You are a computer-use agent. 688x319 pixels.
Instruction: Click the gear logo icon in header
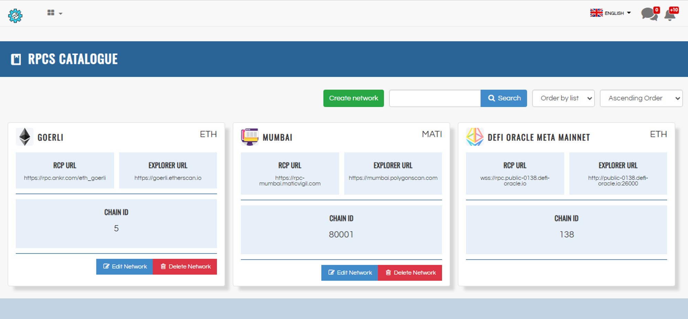pos(15,15)
